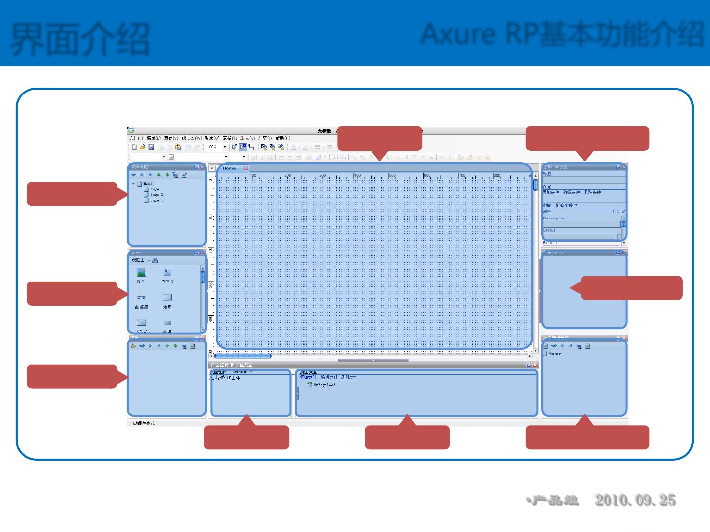
Task: Click the Save icon on the toolbar
Action: pos(152,147)
